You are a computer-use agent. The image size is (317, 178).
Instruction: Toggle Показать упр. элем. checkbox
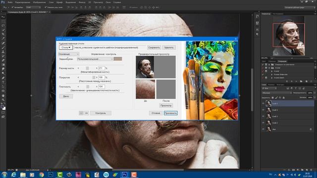[x=46, y=7]
